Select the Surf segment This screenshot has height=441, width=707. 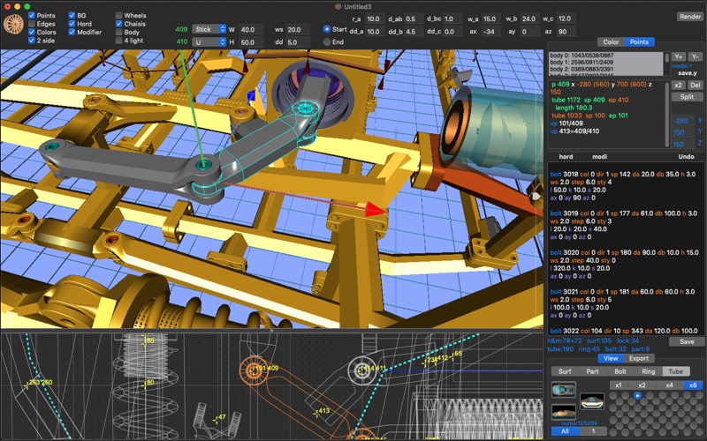point(565,371)
